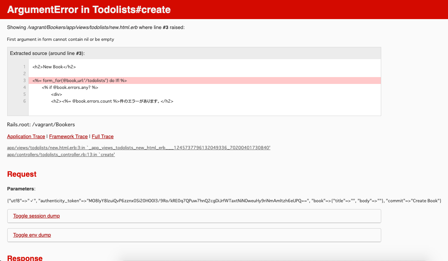This screenshot has height=261, width=448.
Task: Show the Full Trace listing
Action: (102, 136)
